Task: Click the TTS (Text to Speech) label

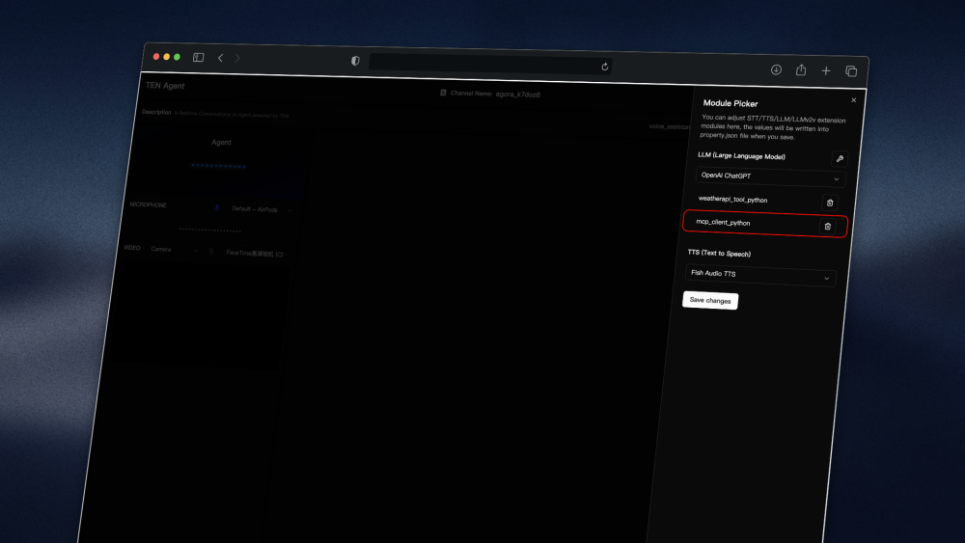Action: click(x=719, y=253)
